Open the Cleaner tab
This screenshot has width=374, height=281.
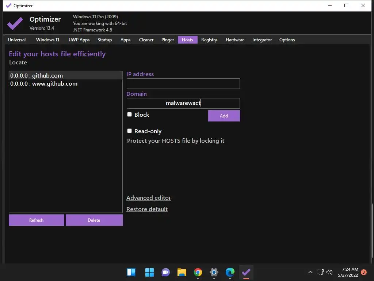[146, 40]
